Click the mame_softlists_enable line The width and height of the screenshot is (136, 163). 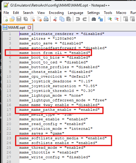[x=58, y=143]
